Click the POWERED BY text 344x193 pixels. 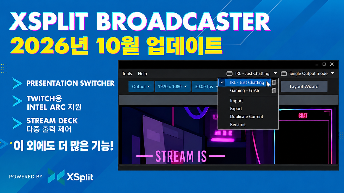(x=26, y=177)
